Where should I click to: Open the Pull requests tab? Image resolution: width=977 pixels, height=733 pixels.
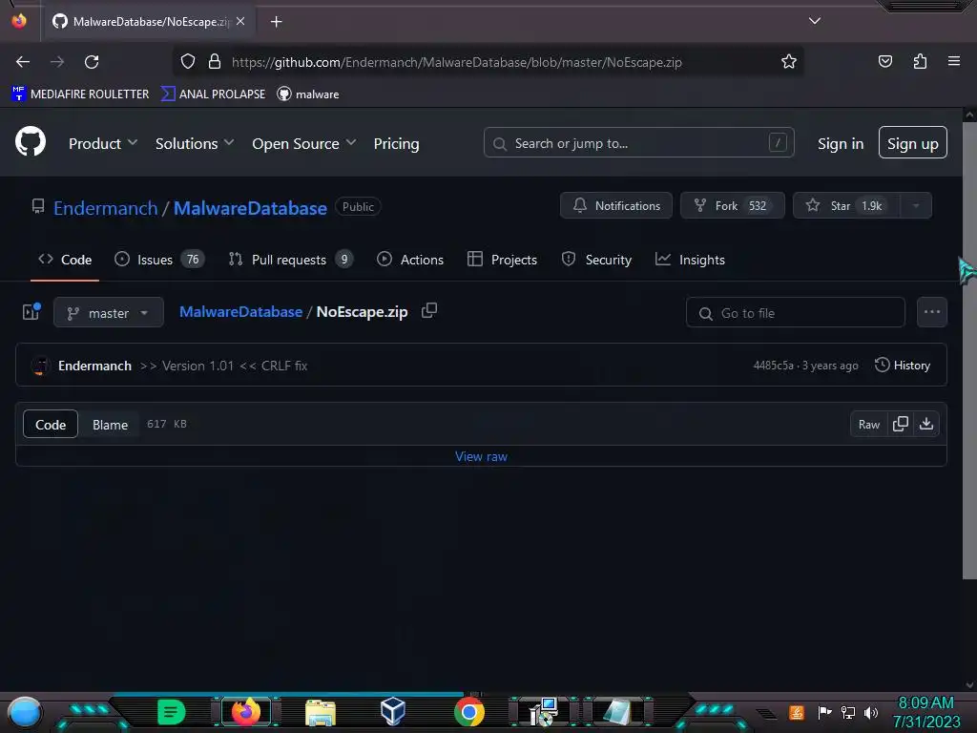290,260
